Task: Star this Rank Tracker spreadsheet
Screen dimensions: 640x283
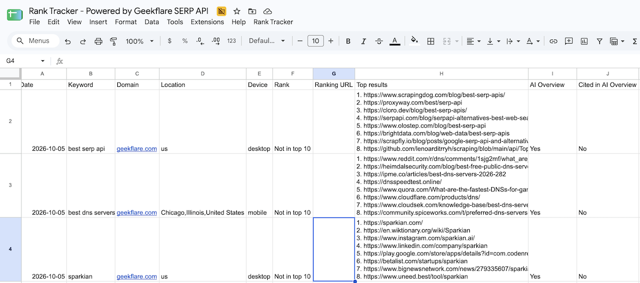Action: pyautogui.click(x=237, y=11)
